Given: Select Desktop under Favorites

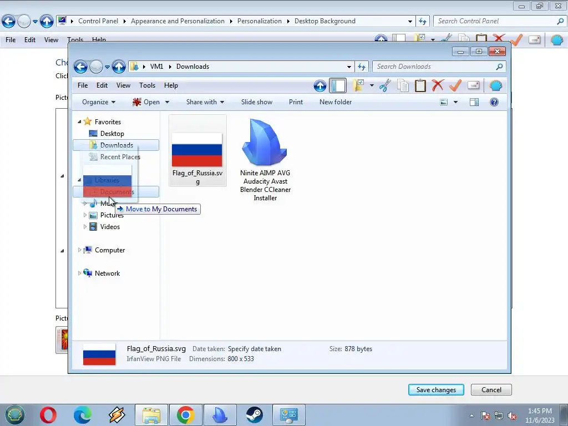Looking at the screenshot, I should 112,134.
